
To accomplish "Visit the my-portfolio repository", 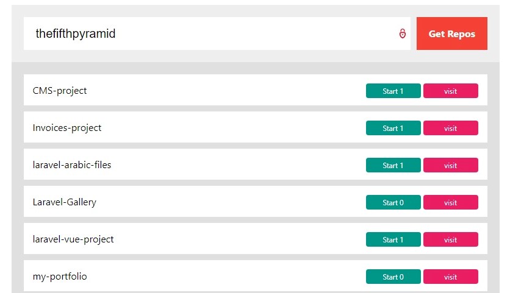I will 450,277.
